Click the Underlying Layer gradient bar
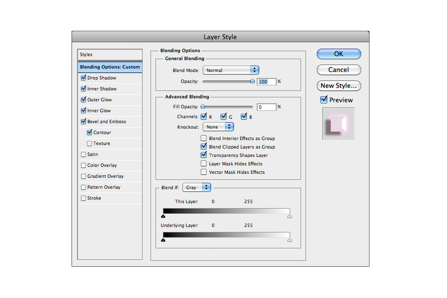The height and width of the screenshot is (298, 447). point(226,235)
